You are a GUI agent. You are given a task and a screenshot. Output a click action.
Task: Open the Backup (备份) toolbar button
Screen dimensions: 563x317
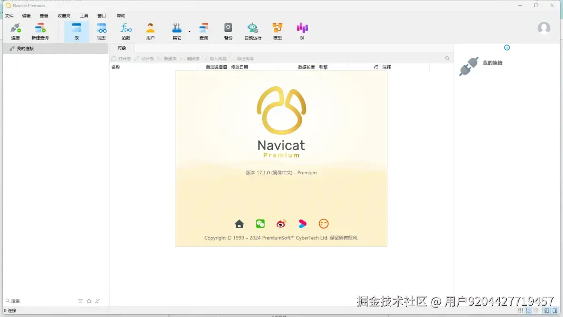[228, 31]
